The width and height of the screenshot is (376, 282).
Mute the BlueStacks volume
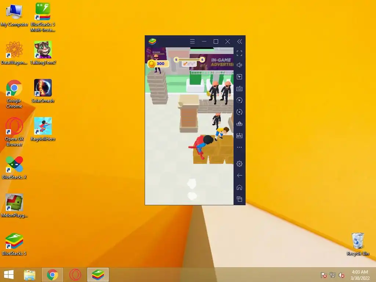coord(239,65)
